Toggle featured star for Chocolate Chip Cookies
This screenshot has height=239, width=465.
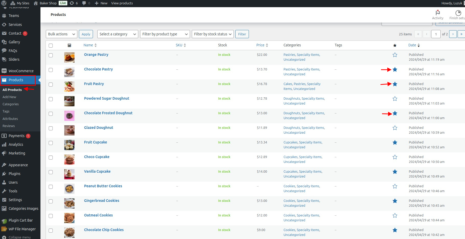click(x=395, y=230)
